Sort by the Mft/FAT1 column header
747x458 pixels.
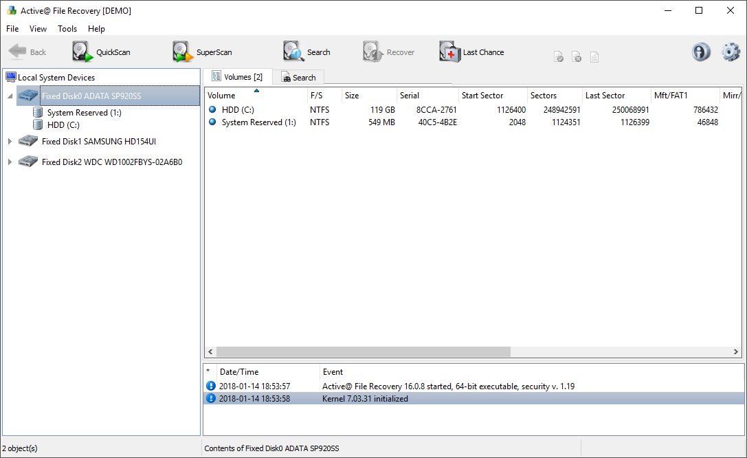click(685, 96)
